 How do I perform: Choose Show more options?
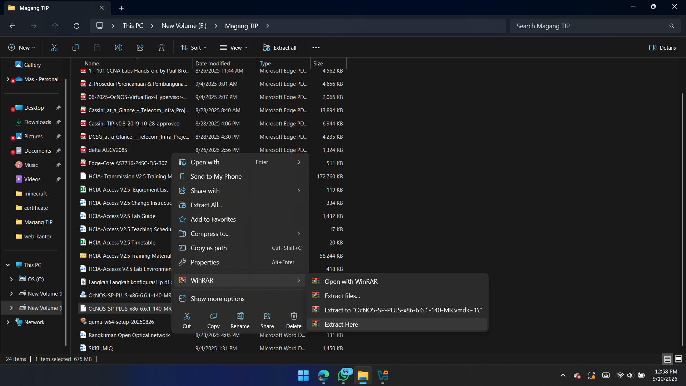coord(217,299)
